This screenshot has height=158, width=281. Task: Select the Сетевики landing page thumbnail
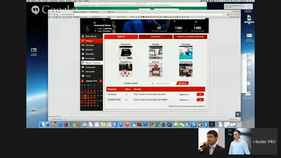[x=186, y=53]
